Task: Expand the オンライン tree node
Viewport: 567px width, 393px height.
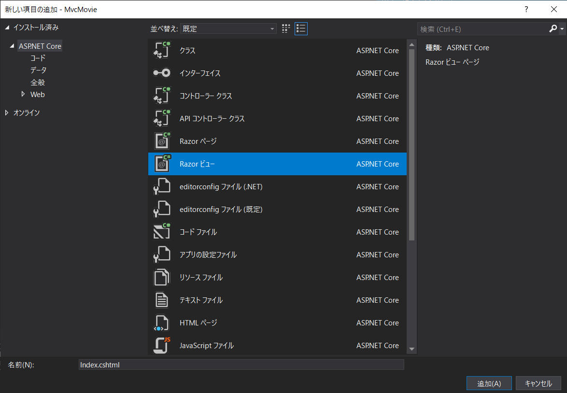Action: pyautogui.click(x=6, y=112)
